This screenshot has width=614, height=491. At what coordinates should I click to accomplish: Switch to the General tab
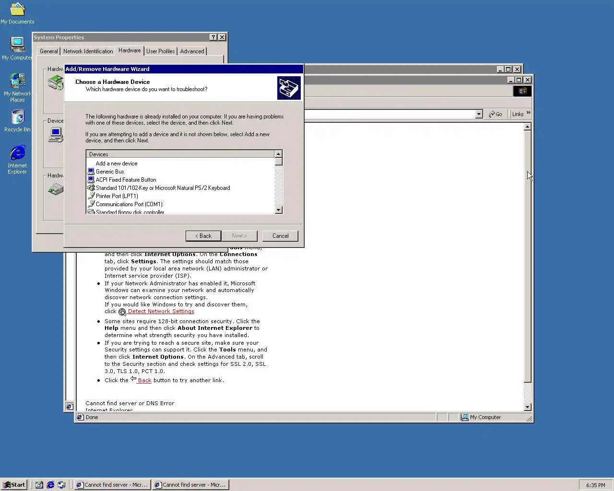(49, 51)
